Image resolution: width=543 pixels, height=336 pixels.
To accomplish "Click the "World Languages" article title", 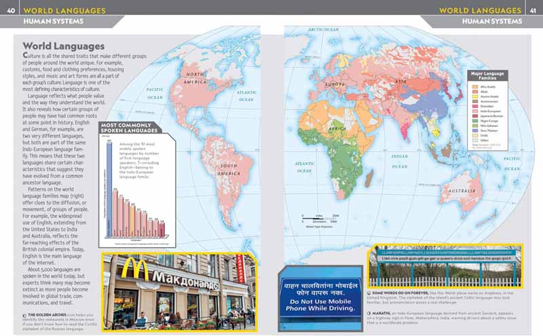I will (63, 45).
